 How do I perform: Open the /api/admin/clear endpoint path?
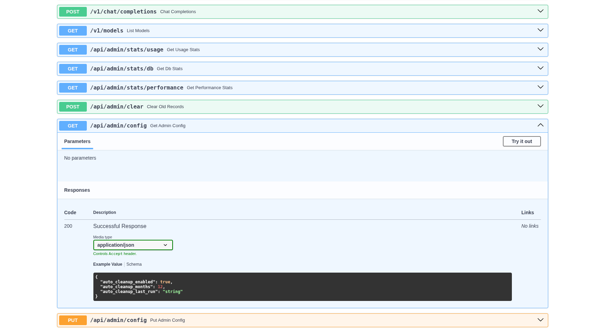click(117, 107)
